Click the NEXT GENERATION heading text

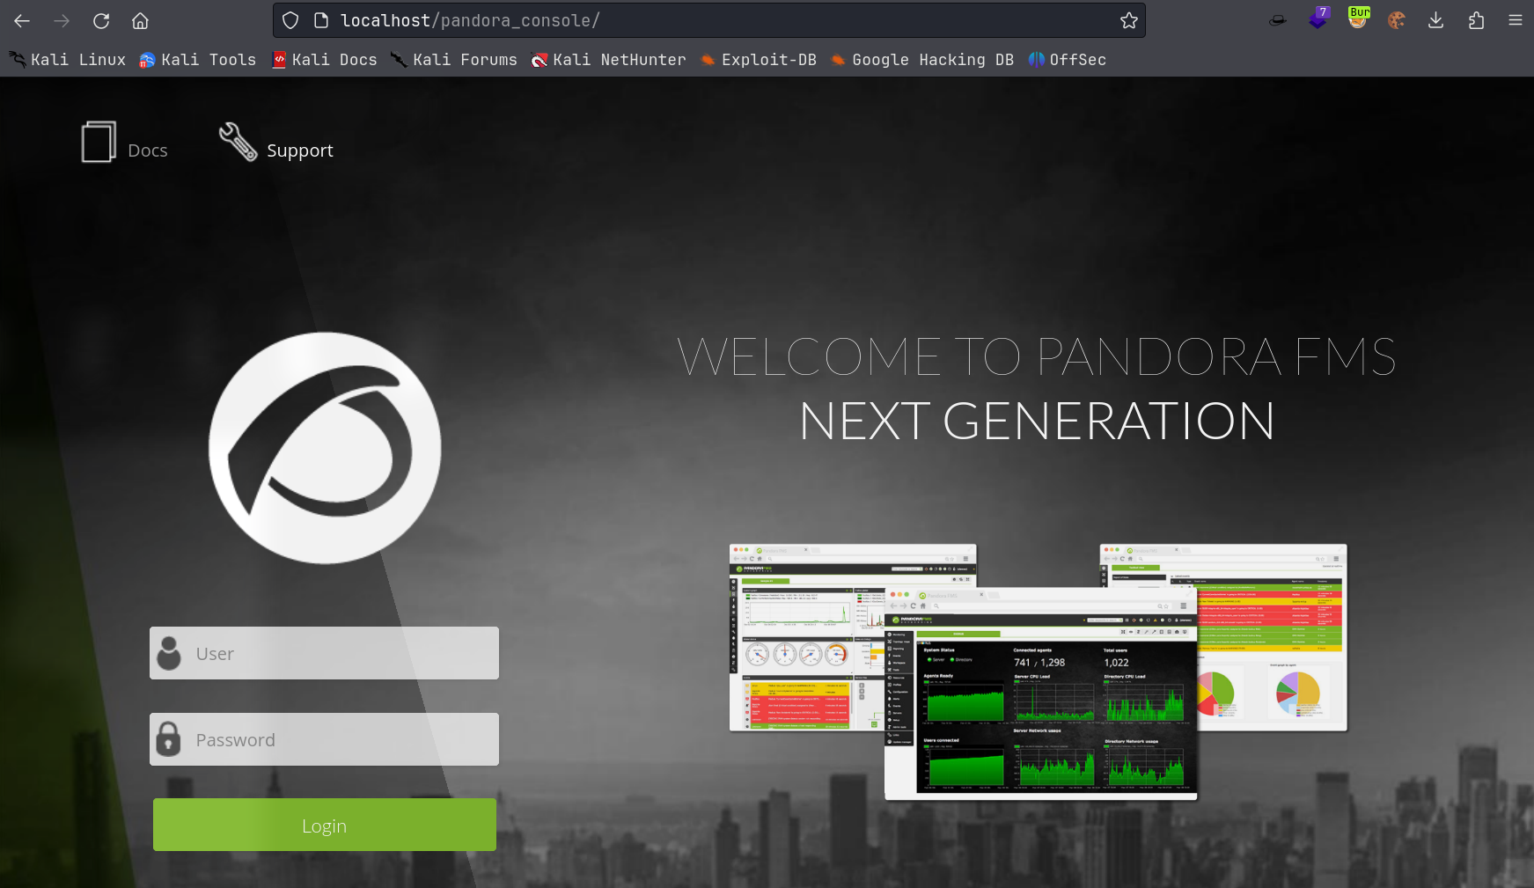point(1037,421)
